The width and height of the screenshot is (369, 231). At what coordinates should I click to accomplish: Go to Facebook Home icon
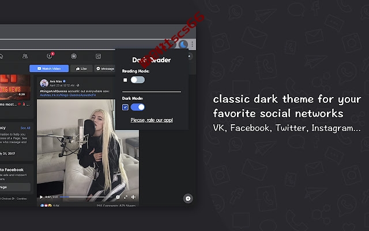click(1, 56)
